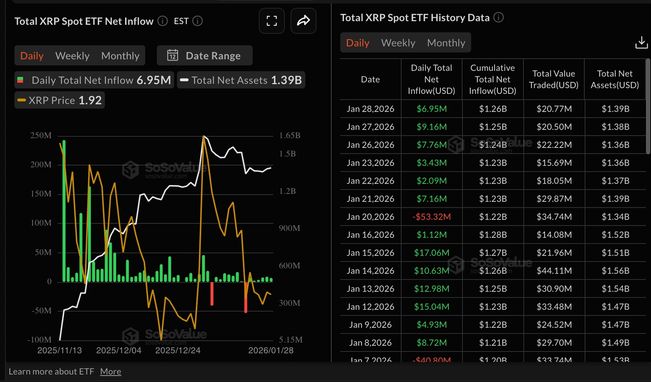Viewport: 651px width, 382px height.
Task: Switch history data to Weekly view
Action: coord(398,42)
